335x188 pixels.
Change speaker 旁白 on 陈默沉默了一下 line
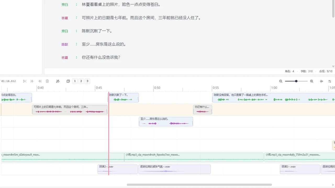pos(65,31)
